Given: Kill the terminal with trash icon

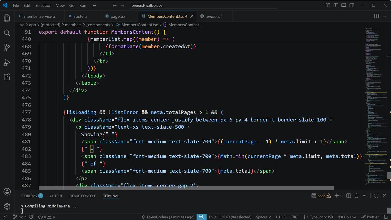Looking at the screenshot, I should [356, 196].
